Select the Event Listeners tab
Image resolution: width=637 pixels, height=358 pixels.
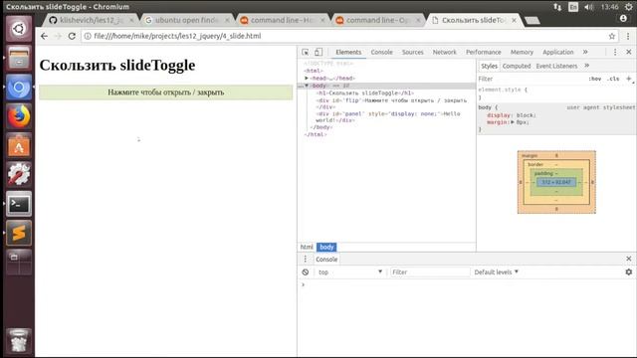(556, 66)
